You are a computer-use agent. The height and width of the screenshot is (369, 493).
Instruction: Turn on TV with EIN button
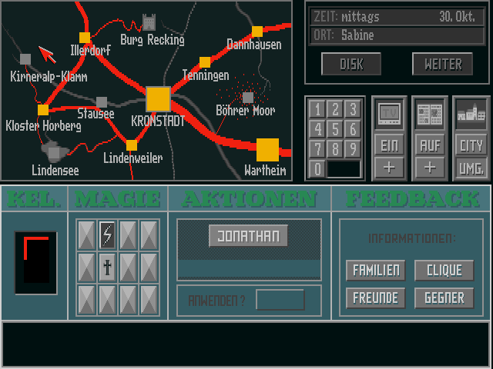(x=390, y=145)
